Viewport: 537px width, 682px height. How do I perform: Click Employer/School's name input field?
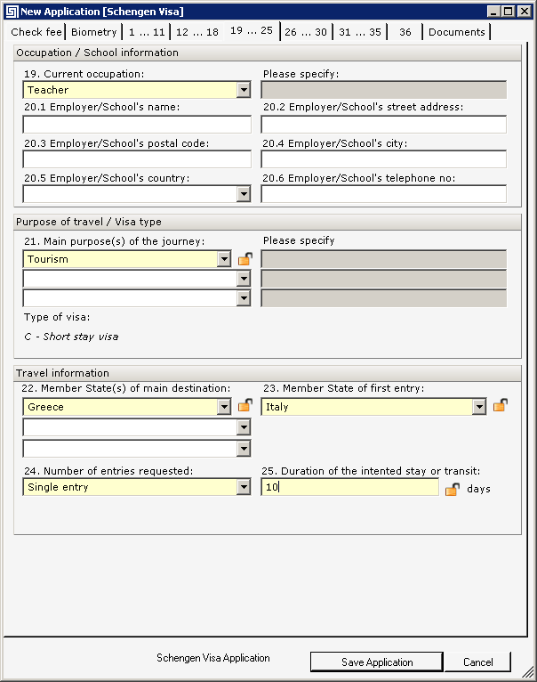(137, 125)
